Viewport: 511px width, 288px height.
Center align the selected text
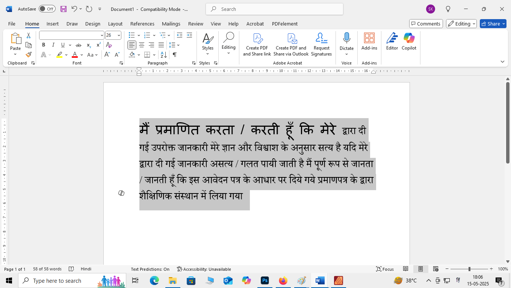coord(142,45)
